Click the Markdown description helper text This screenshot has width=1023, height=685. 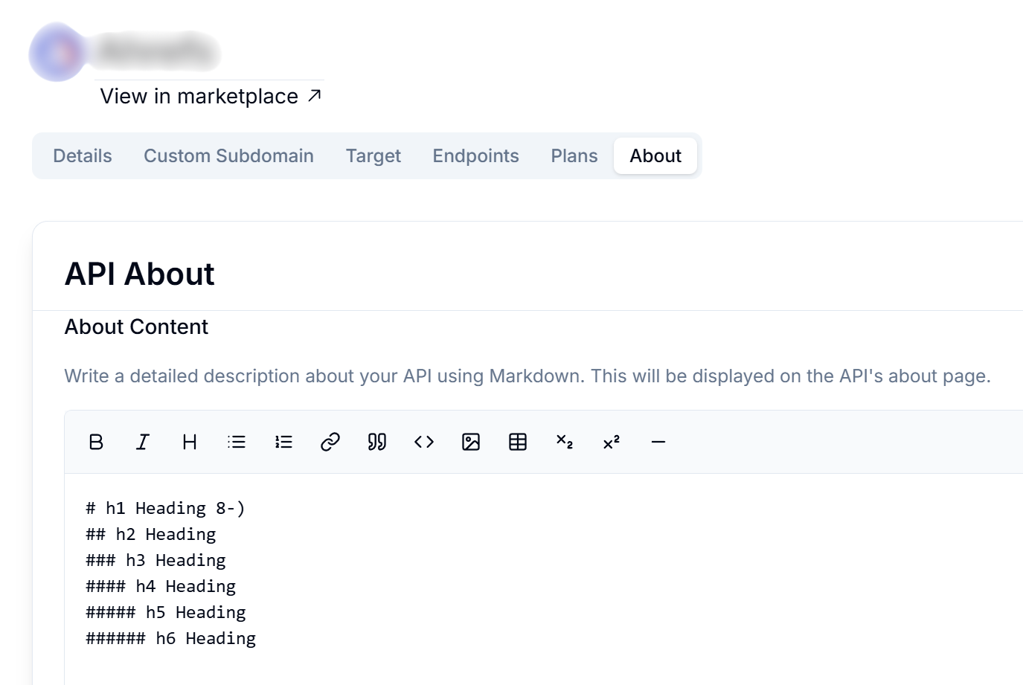(527, 376)
